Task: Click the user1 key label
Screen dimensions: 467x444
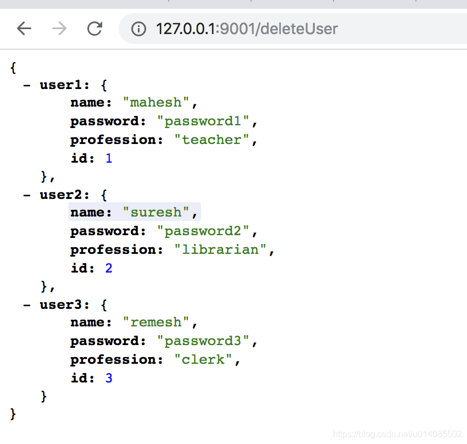Action: click(x=61, y=85)
